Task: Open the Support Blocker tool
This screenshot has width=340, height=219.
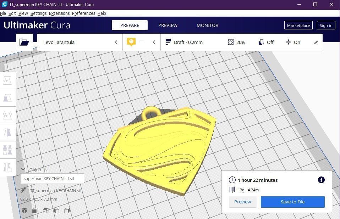Action: coord(7,167)
